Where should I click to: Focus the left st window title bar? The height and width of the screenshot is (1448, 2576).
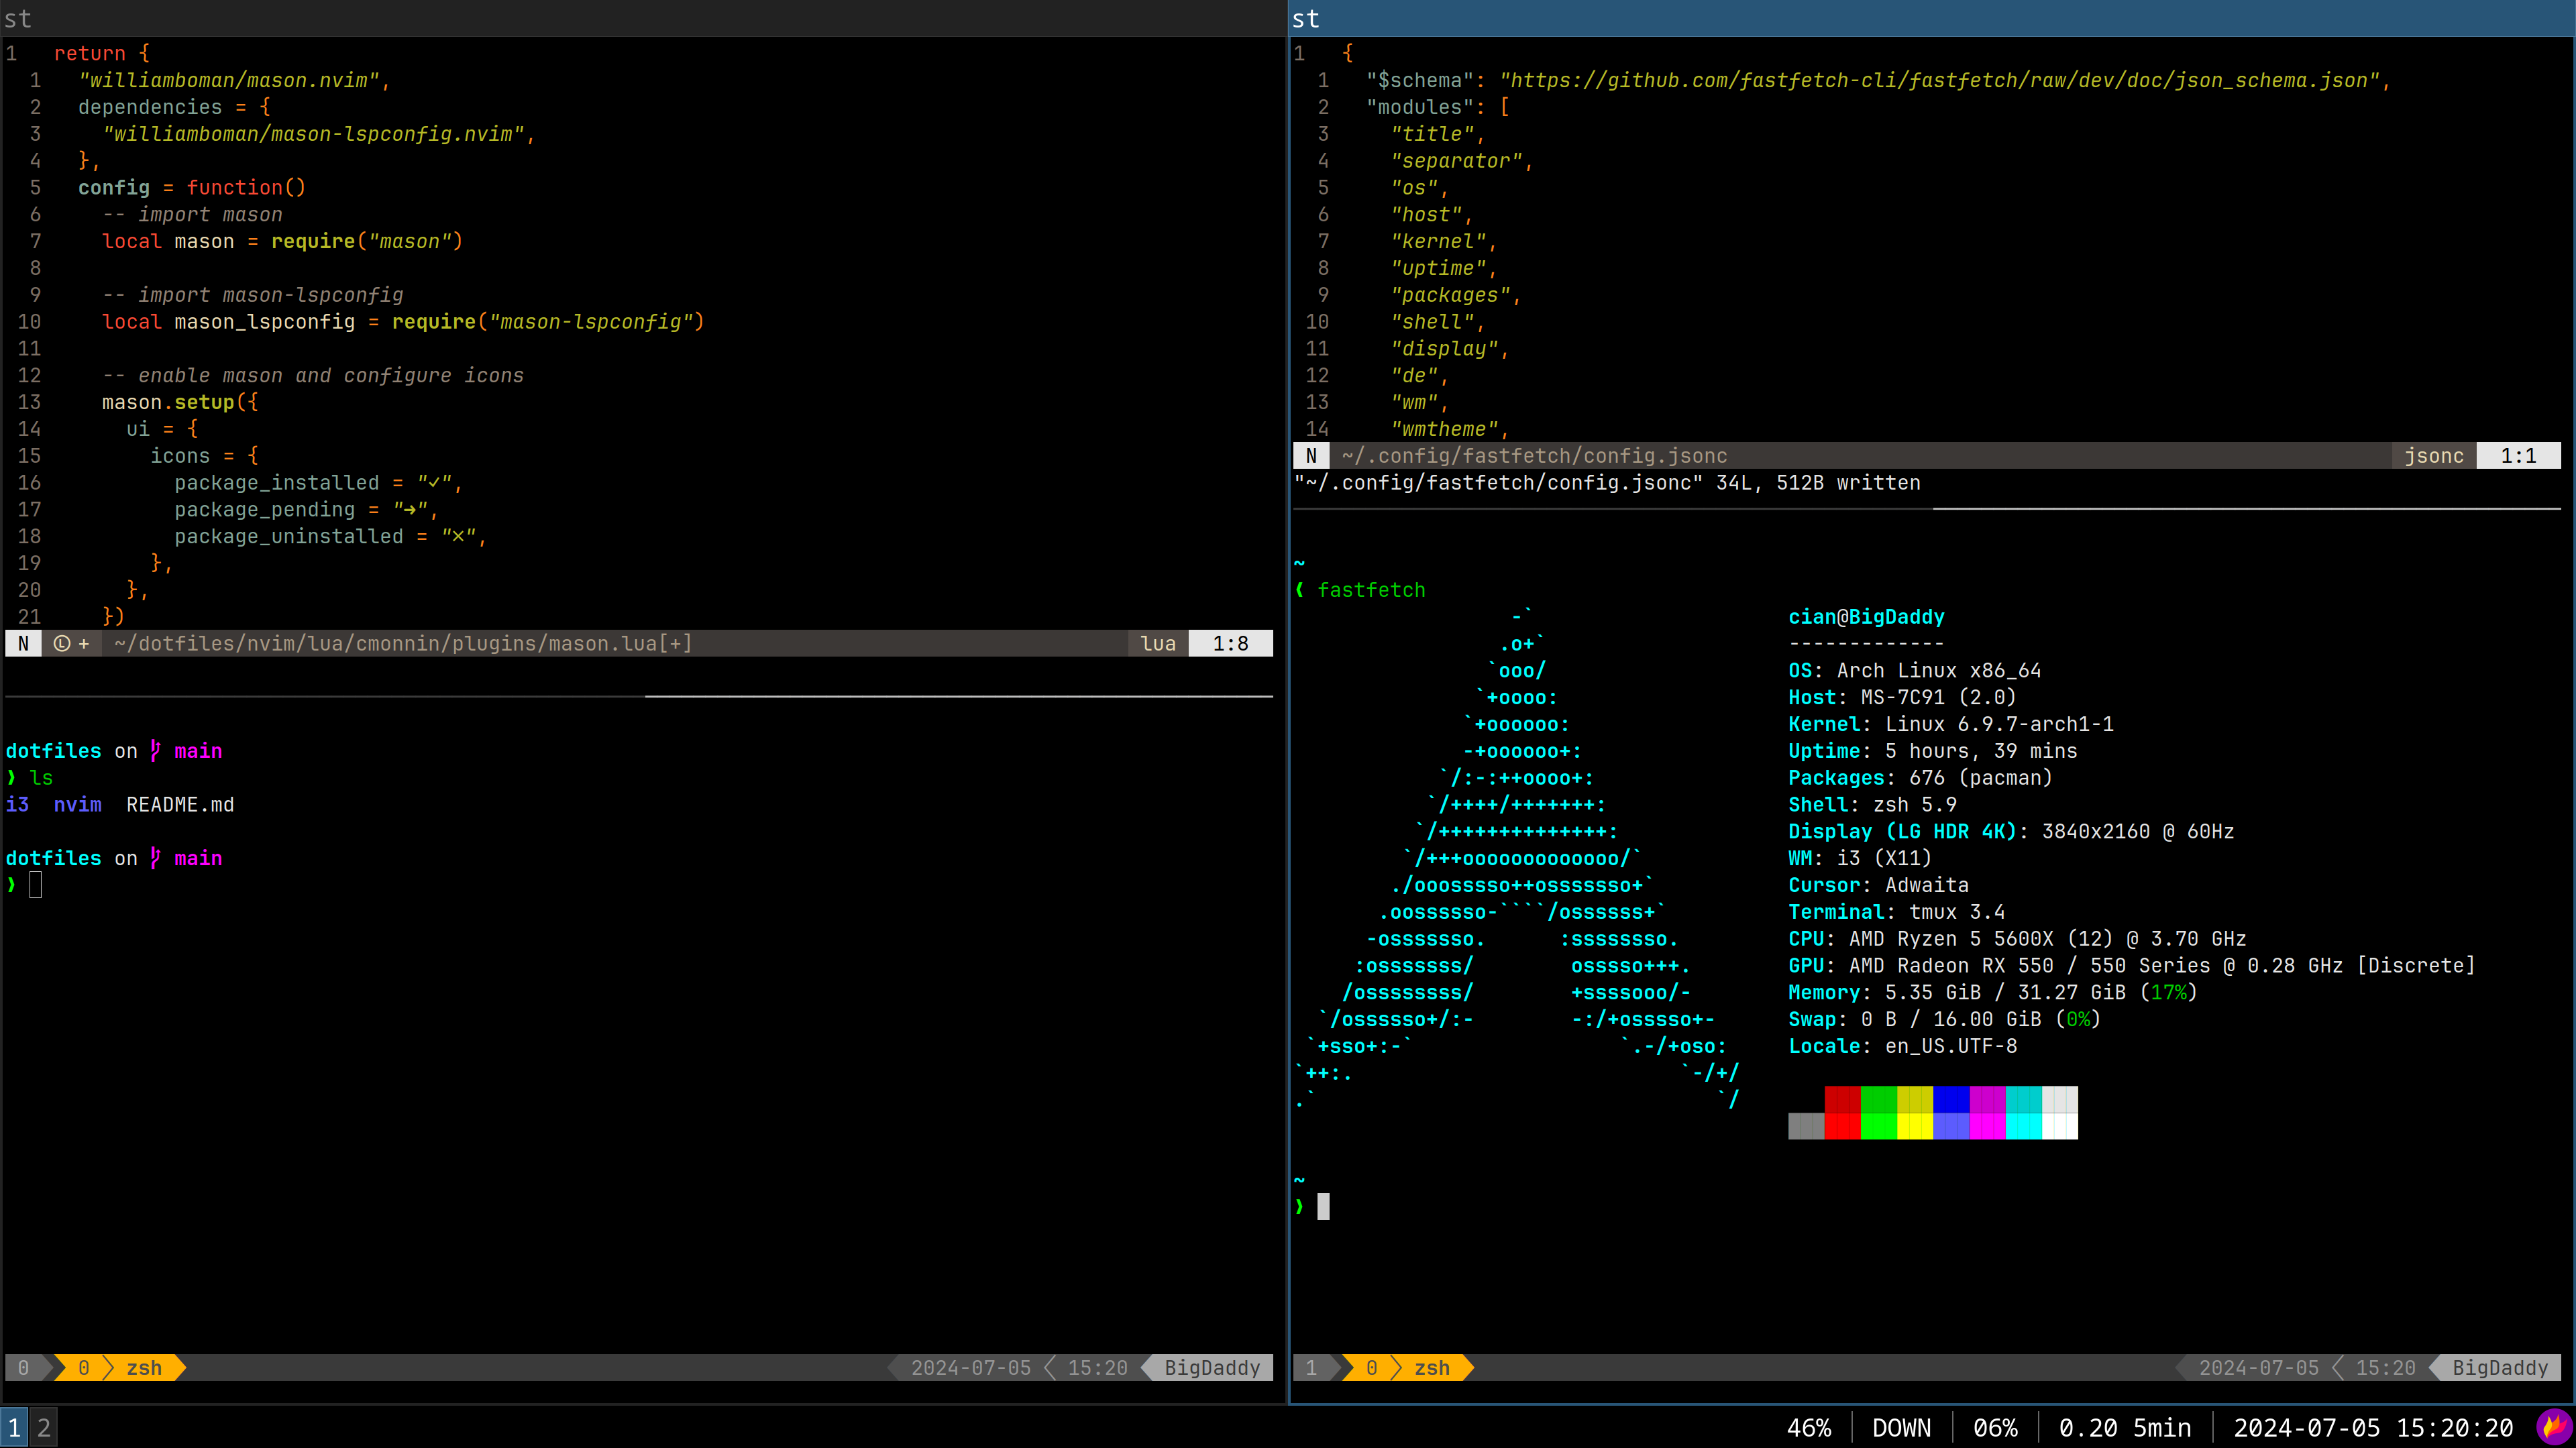click(x=643, y=18)
